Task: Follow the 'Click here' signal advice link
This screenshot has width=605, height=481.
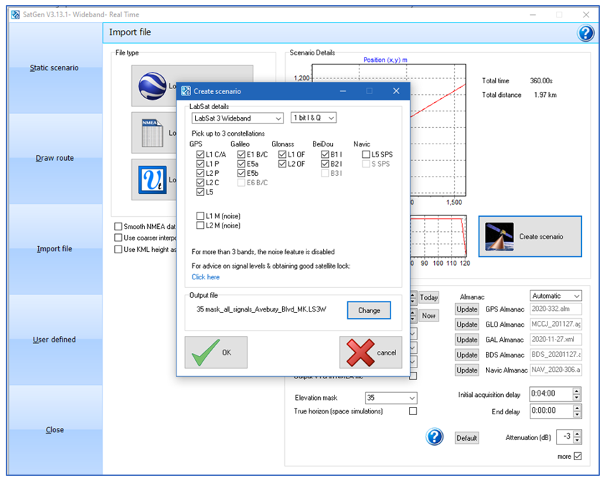Action: click(x=206, y=277)
